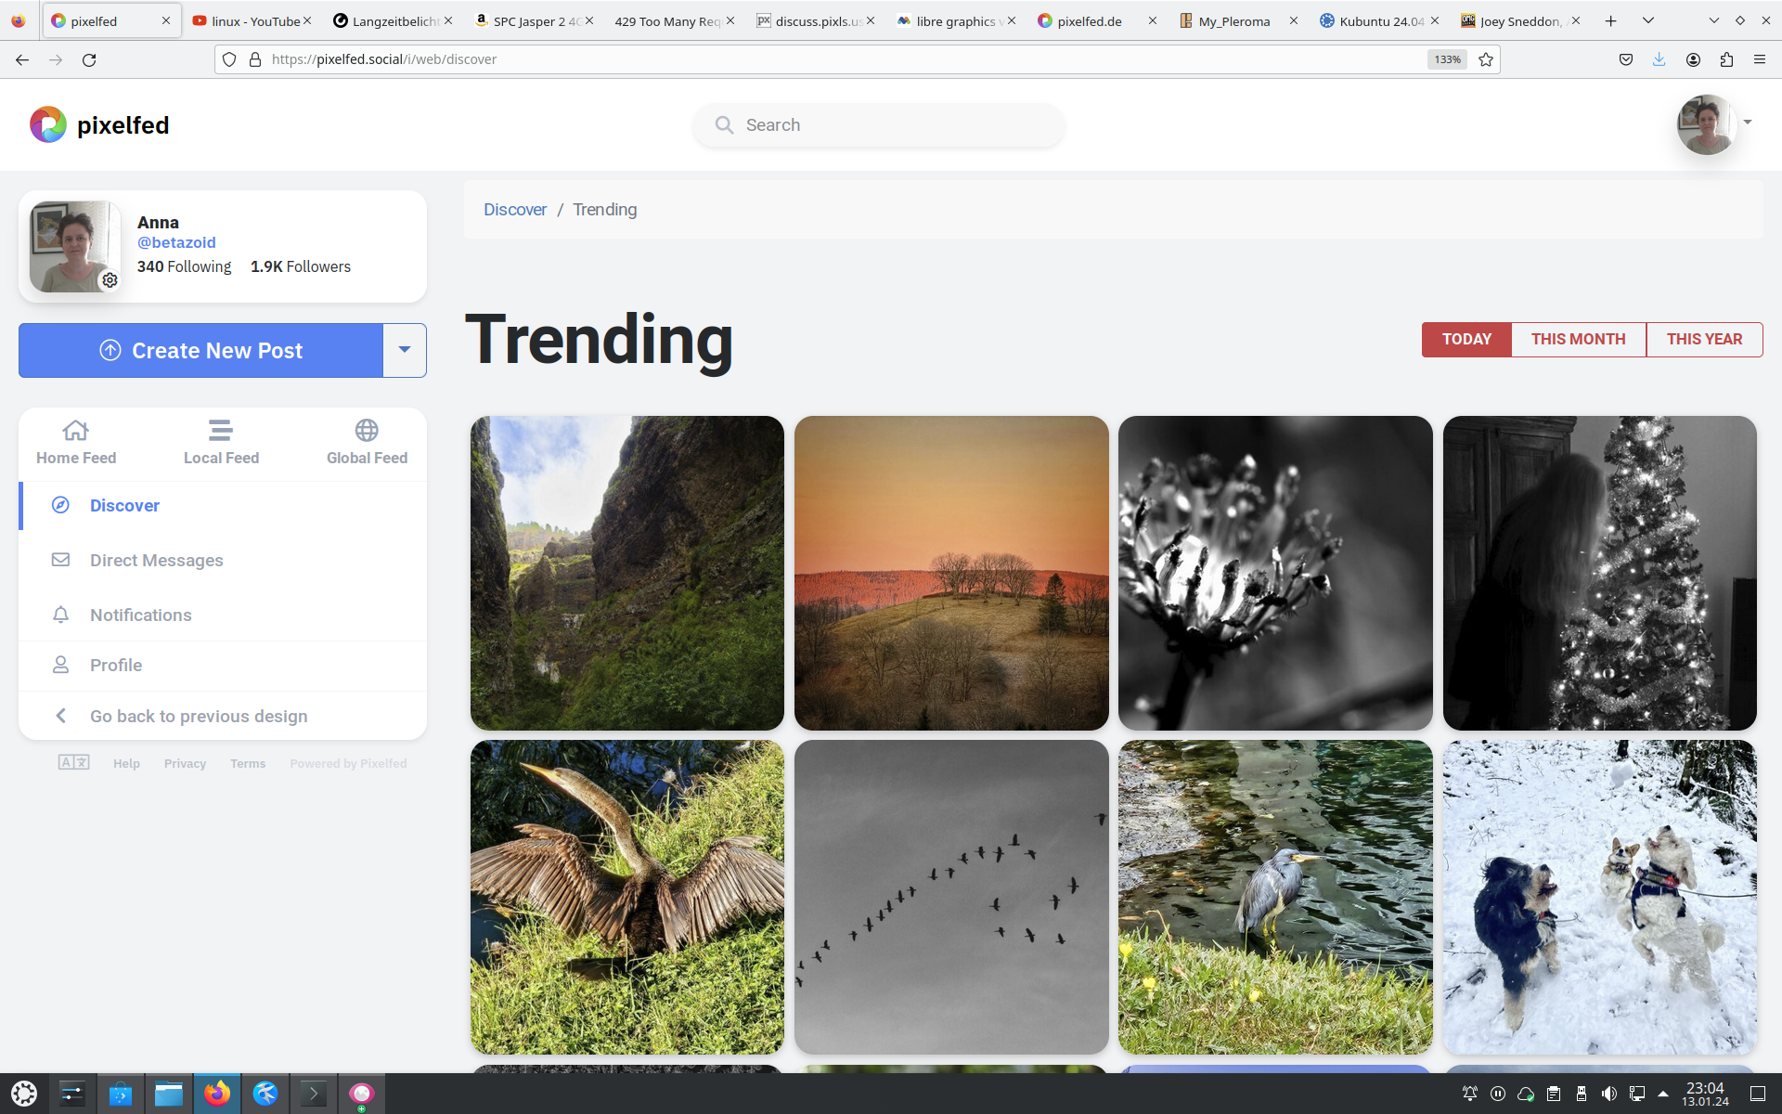This screenshot has height=1114, width=1782.
Task: Open Local Feed list icon
Action: pos(220,431)
